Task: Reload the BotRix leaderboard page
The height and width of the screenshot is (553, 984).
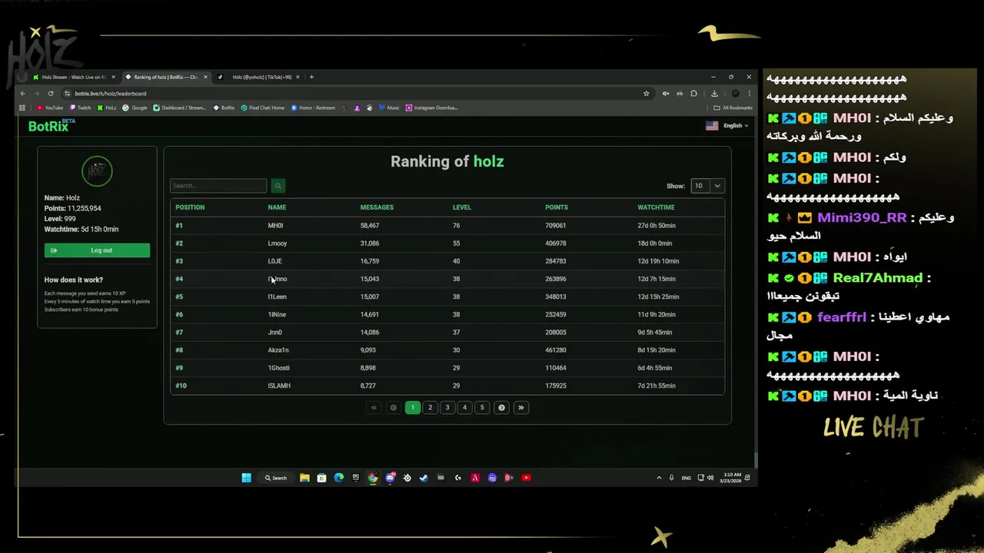Action: point(51,94)
